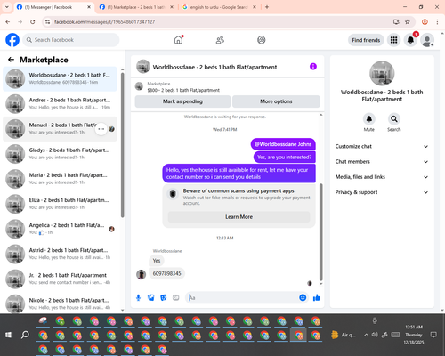Mute the conversation with bell icon
The image size is (445, 356).
369,119
